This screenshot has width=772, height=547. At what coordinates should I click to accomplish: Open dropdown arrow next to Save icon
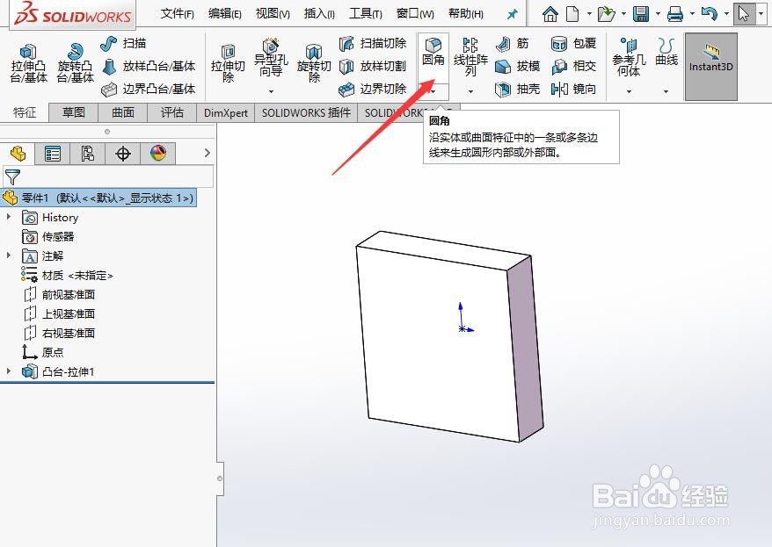[x=658, y=14]
